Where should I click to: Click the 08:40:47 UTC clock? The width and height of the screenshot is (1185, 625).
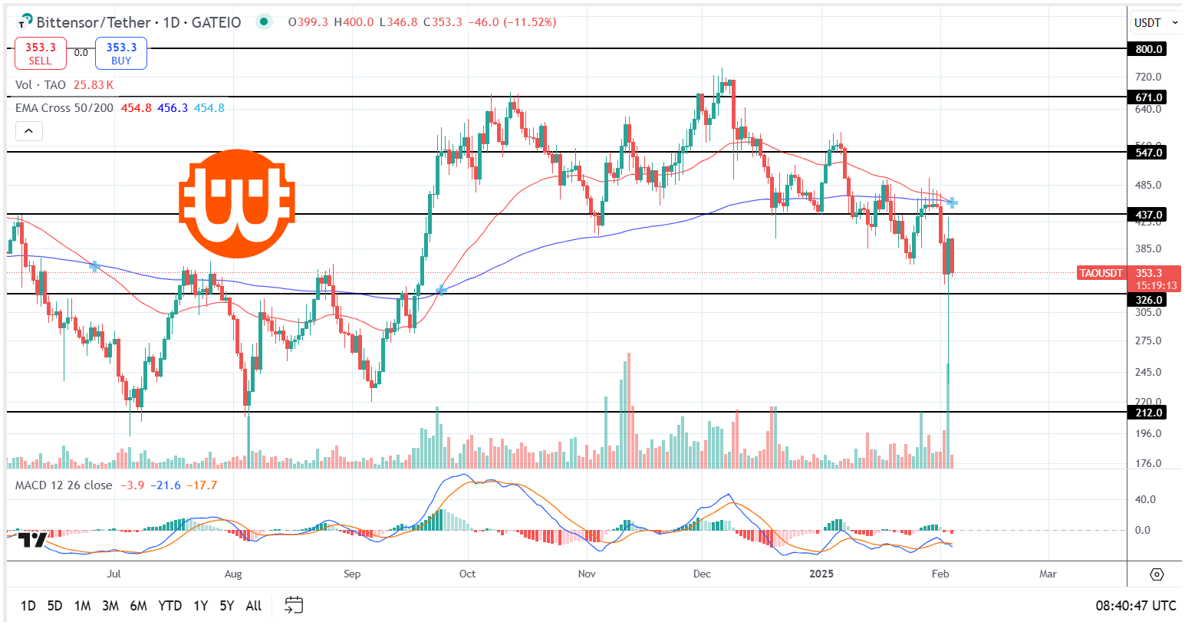tap(1135, 606)
